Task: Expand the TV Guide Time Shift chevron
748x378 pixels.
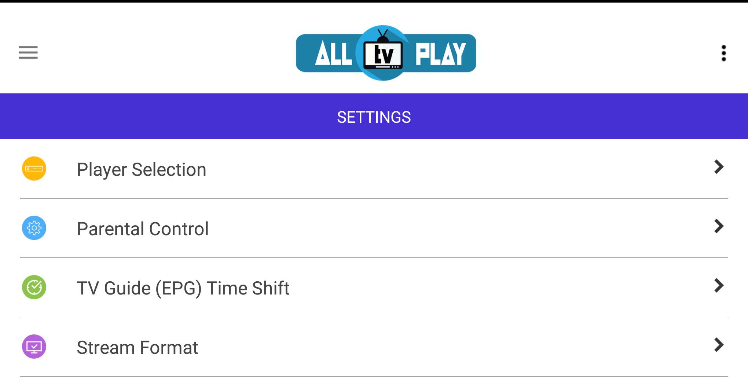Action: (719, 286)
